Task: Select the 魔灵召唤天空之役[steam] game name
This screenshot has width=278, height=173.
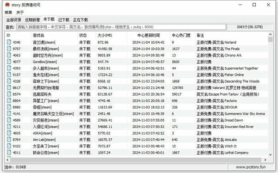Action: click(53, 114)
